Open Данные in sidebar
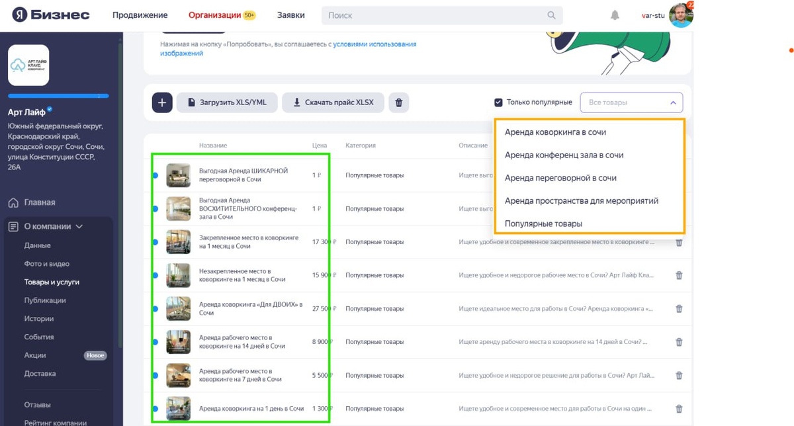This screenshot has width=794, height=426. pos(38,245)
